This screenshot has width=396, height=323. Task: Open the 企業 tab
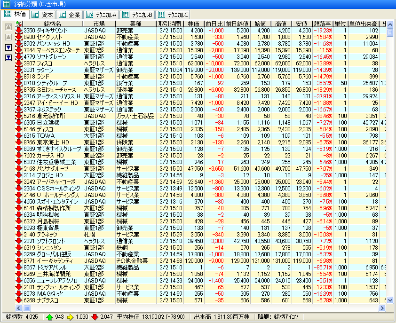click(70, 15)
